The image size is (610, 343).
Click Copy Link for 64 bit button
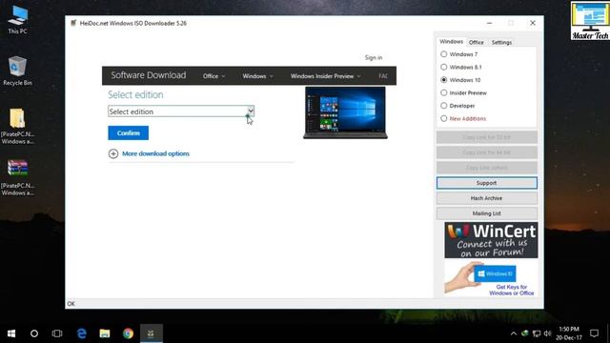(487, 152)
